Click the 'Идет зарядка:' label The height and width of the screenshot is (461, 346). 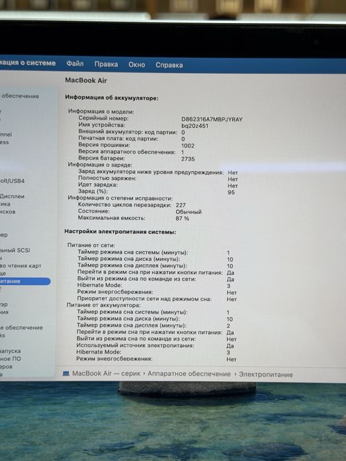[x=98, y=184]
